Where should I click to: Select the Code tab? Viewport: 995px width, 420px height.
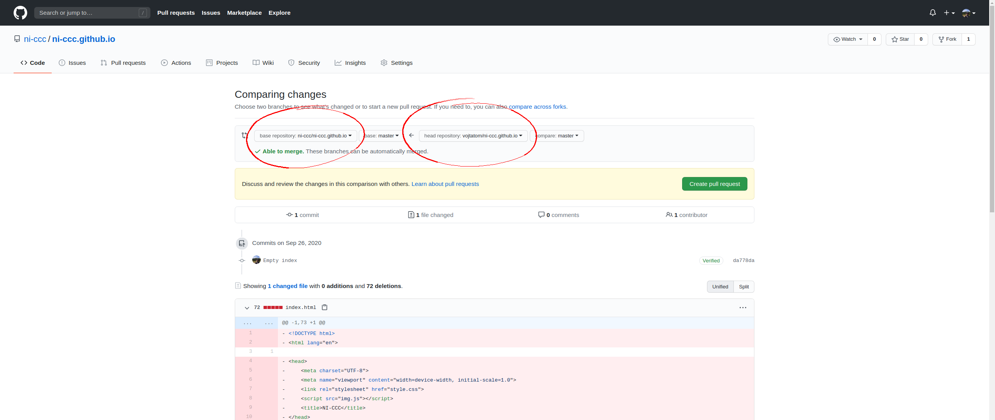33,63
